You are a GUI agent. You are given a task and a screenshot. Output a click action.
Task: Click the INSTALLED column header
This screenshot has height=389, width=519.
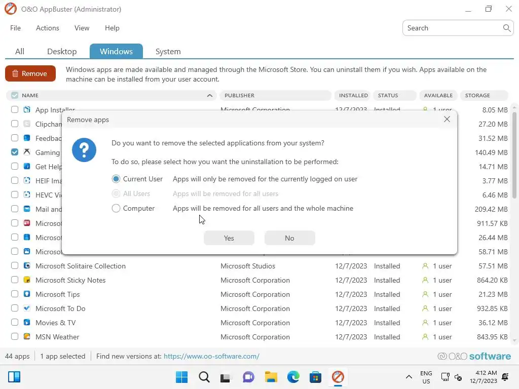353,95
